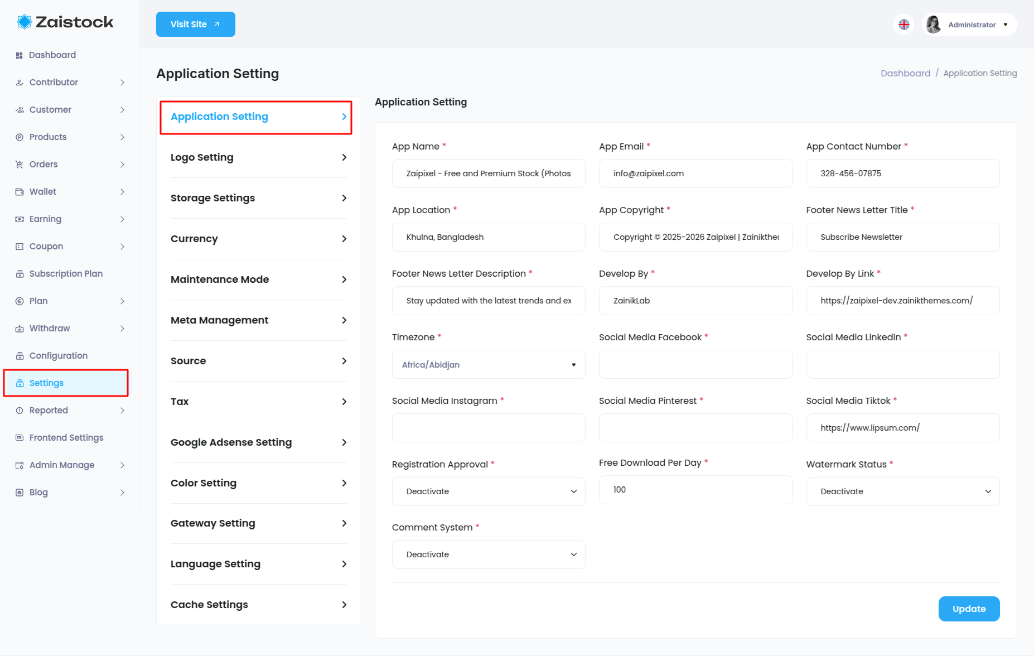Go to Subscription Plan in sidebar
The width and height of the screenshot is (1034, 656).
point(66,274)
